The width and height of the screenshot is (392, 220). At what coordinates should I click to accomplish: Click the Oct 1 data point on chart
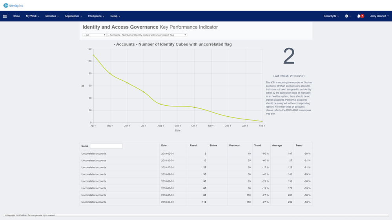(194, 107)
